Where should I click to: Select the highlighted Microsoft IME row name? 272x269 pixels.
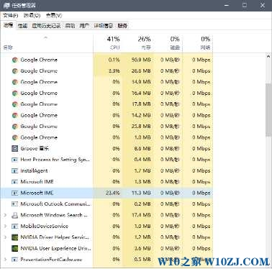click(37, 193)
